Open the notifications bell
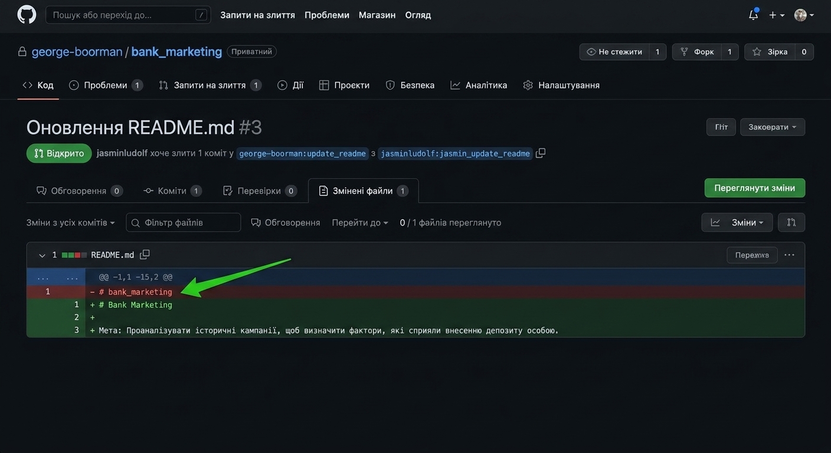831x453 pixels. click(x=753, y=15)
